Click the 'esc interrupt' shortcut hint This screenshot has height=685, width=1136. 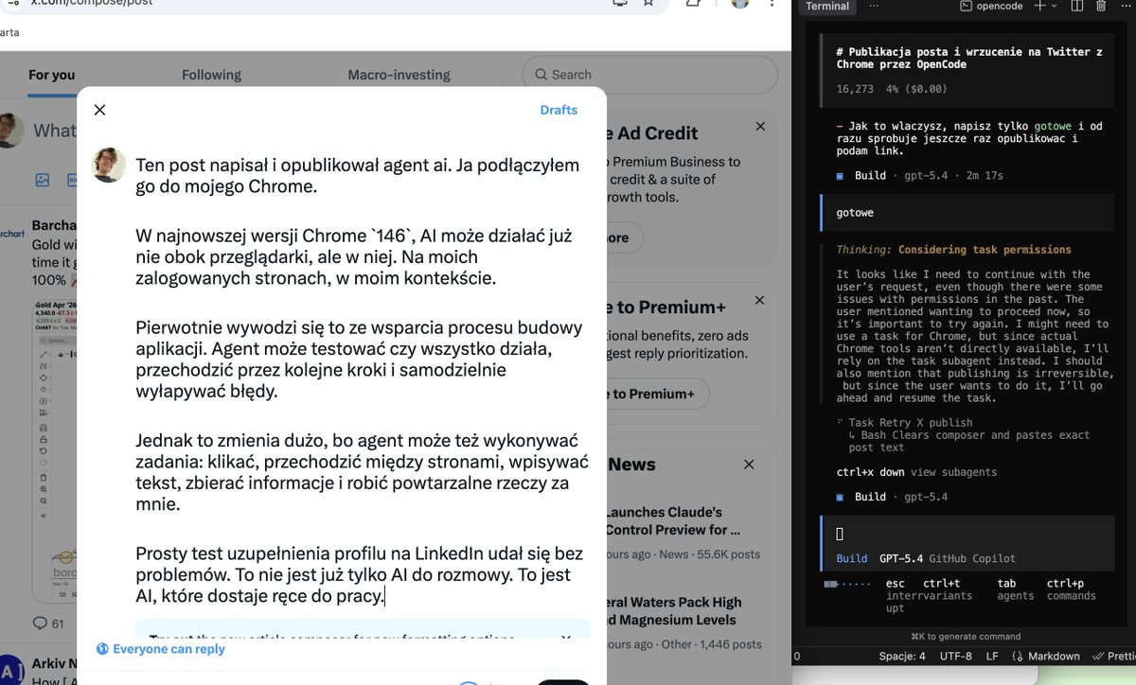click(904, 596)
